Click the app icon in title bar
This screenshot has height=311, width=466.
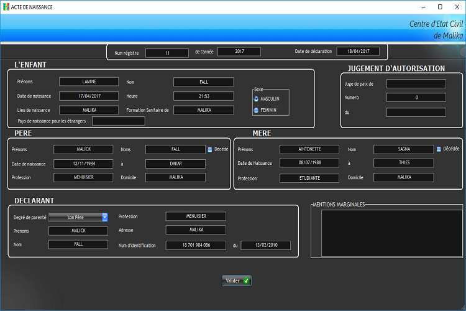(x=6, y=6)
